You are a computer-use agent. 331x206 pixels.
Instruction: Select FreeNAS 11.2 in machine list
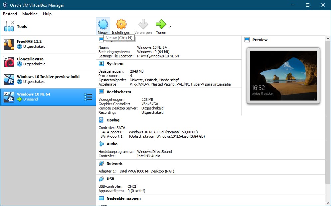[x=48, y=44]
